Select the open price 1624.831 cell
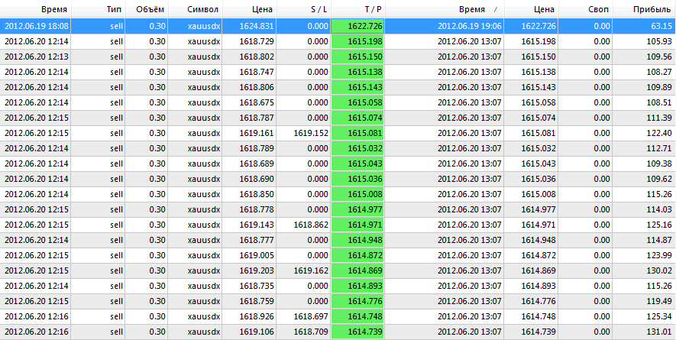 pos(250,26)
